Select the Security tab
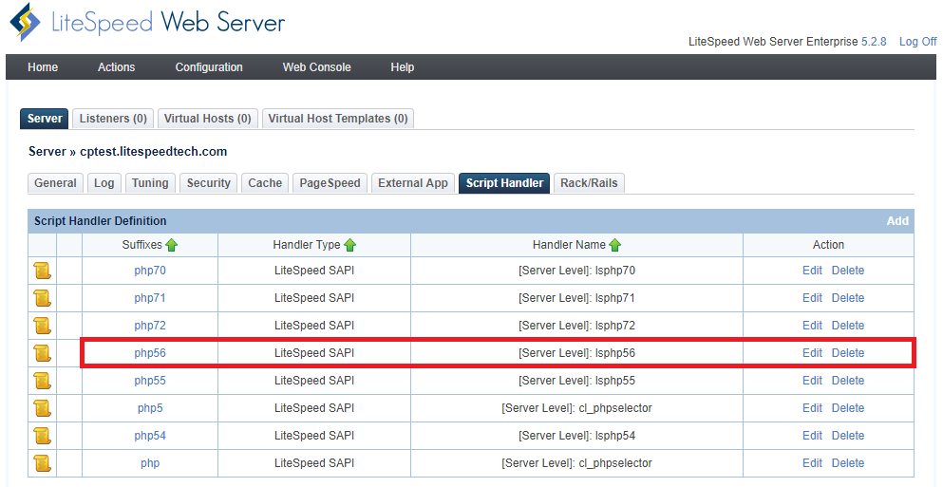 coord(208,183)
